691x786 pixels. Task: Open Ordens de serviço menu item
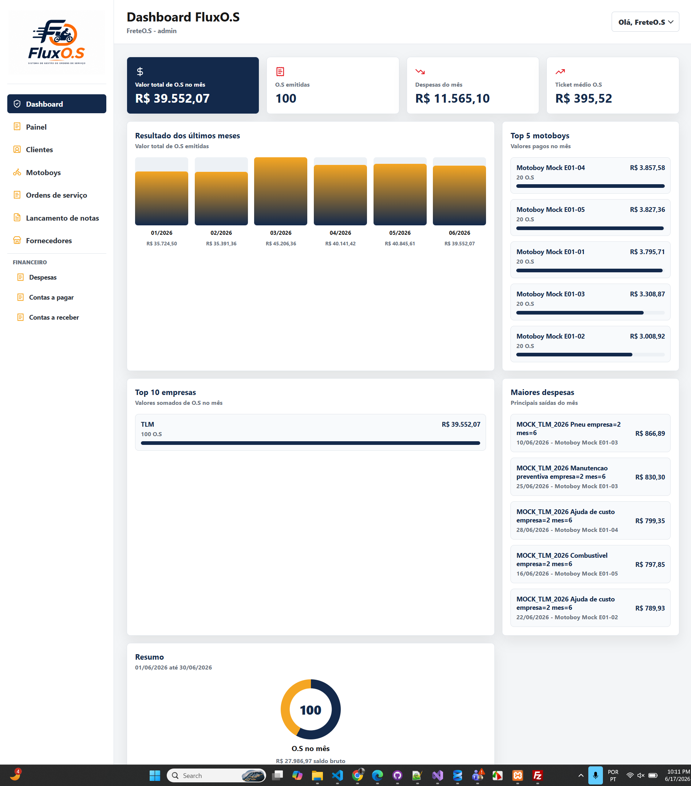click(56, 195)
